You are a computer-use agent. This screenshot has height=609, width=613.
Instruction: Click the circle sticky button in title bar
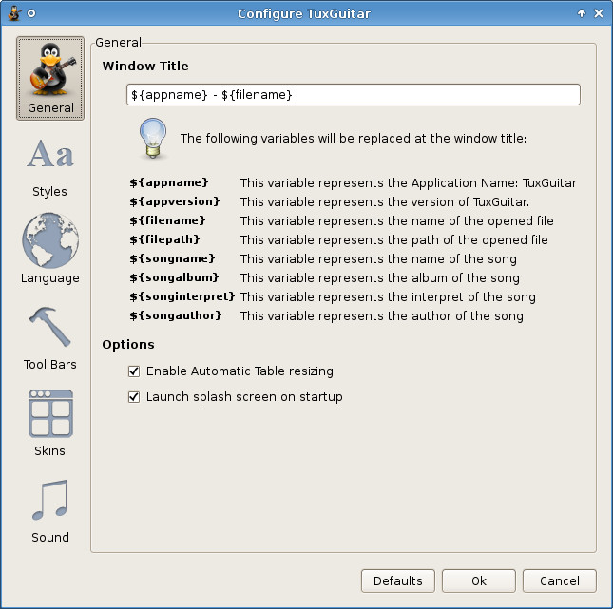pos(31,13)
